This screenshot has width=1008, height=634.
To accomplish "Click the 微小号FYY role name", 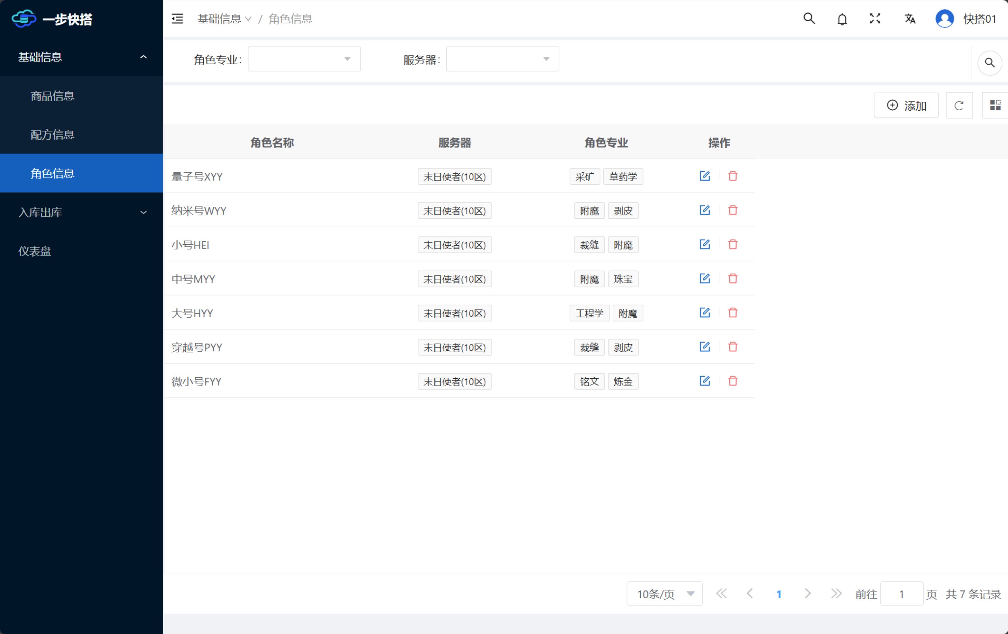I will (196, 382).
